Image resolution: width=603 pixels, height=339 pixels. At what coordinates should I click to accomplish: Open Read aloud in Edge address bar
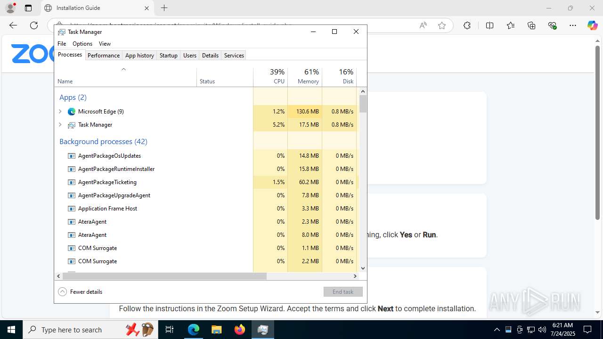423,25
